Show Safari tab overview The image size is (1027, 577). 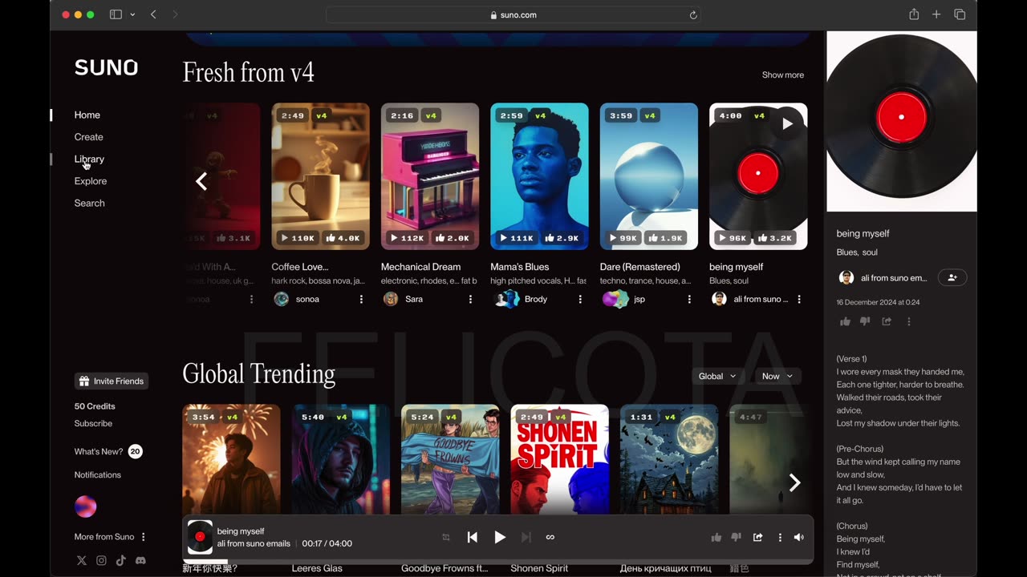coord(960,14)
